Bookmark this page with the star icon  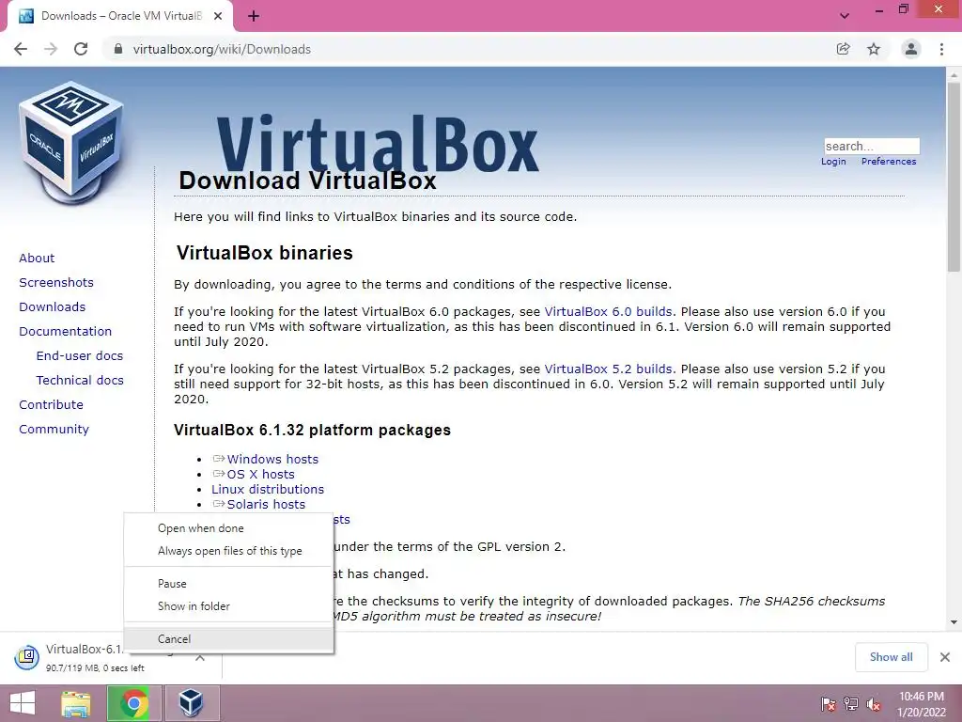pos(874,49)
